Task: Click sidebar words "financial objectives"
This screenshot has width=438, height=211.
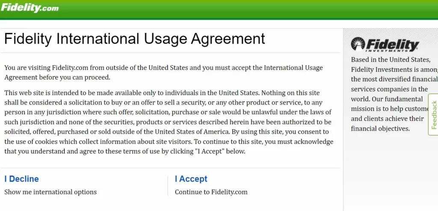Action: pos(380,129)
